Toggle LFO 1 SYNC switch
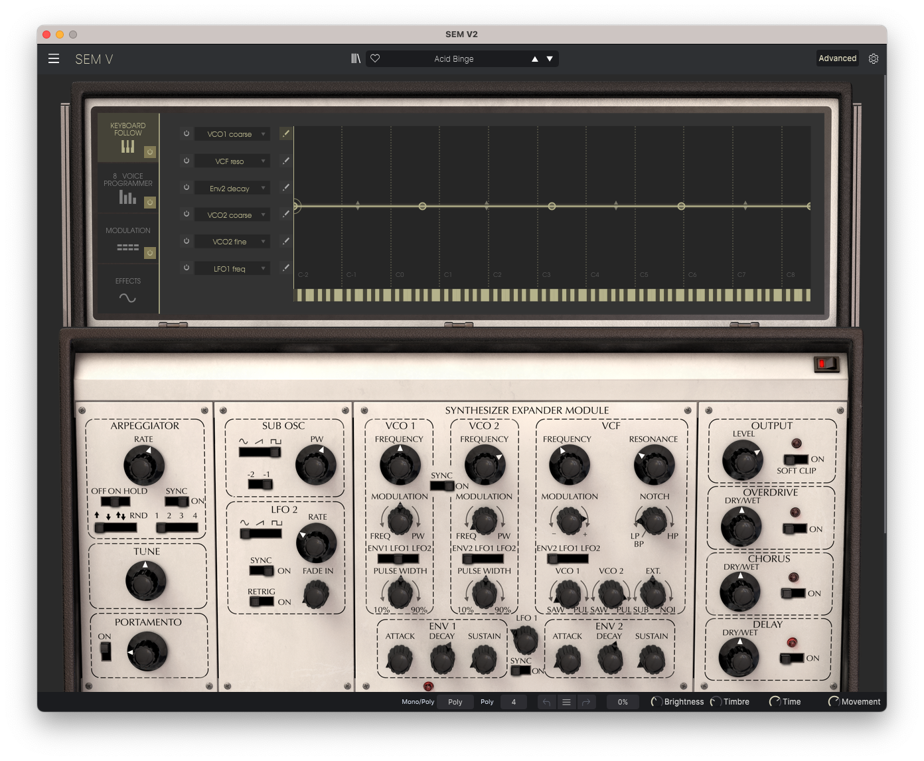 click(520, 671)
